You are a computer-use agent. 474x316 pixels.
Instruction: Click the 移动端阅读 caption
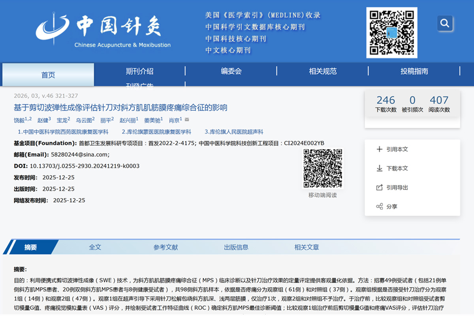click(x=323, y=195)
